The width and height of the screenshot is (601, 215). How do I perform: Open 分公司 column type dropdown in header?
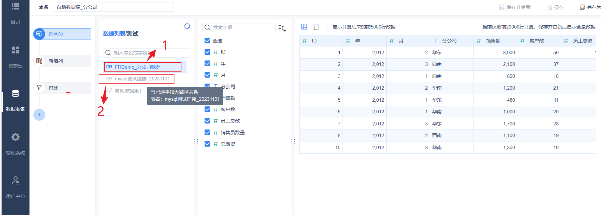(x=435, y=41)
